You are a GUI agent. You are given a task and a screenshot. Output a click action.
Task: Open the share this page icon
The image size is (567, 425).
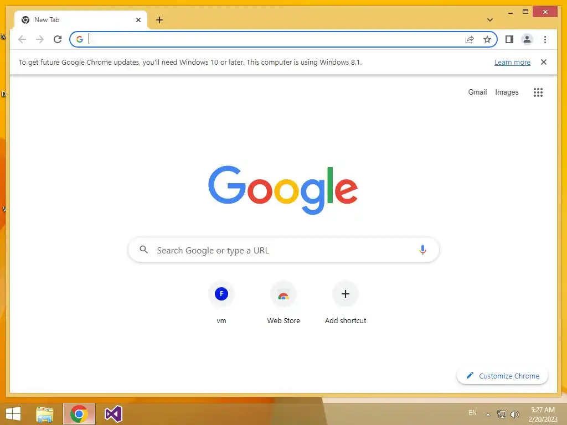(470, 39)
